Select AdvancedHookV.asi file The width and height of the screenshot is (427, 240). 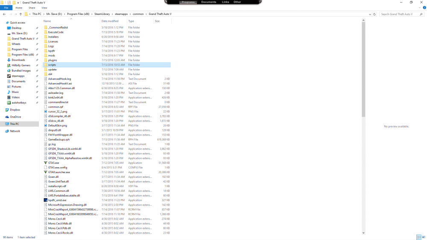pos(60,84)
